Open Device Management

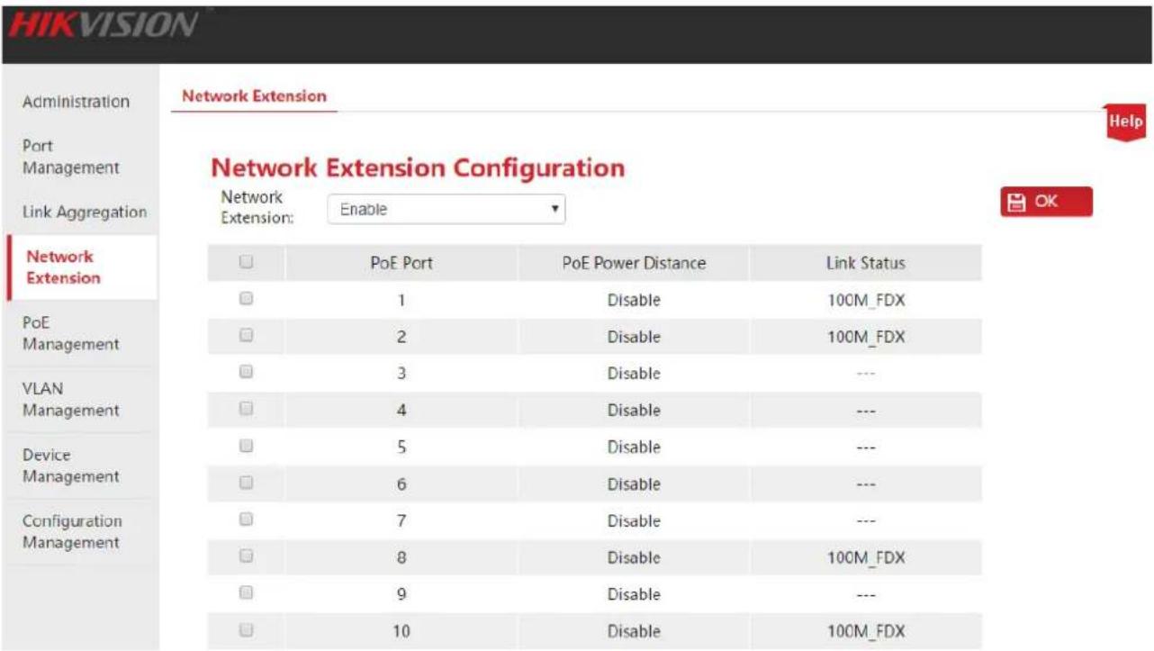pyautogui.click(x=70, y=466)
